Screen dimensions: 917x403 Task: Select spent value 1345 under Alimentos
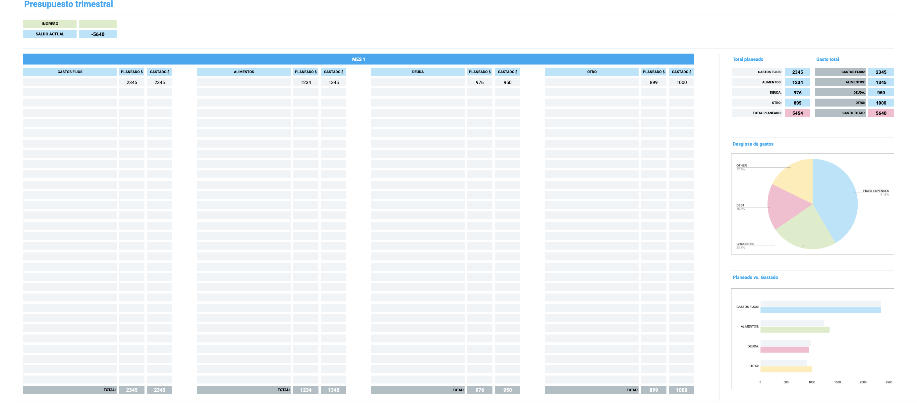pos(333,82)
